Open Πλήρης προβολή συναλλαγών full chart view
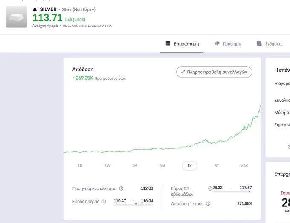Viewport: 290px width, 223px height. pos(214,72)
